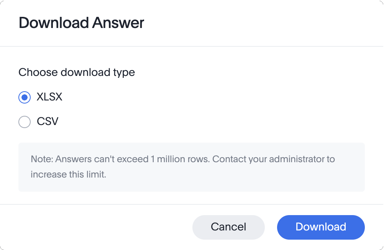Click the XLSX format label text
The width and height of the screenshot is (384, 250).
[x=49, y=97]
